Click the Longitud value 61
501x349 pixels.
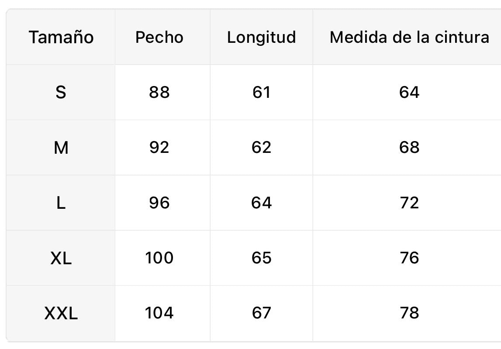[261, 92]
